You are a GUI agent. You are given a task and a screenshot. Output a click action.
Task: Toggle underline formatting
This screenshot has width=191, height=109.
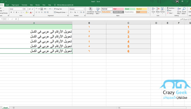16,12
